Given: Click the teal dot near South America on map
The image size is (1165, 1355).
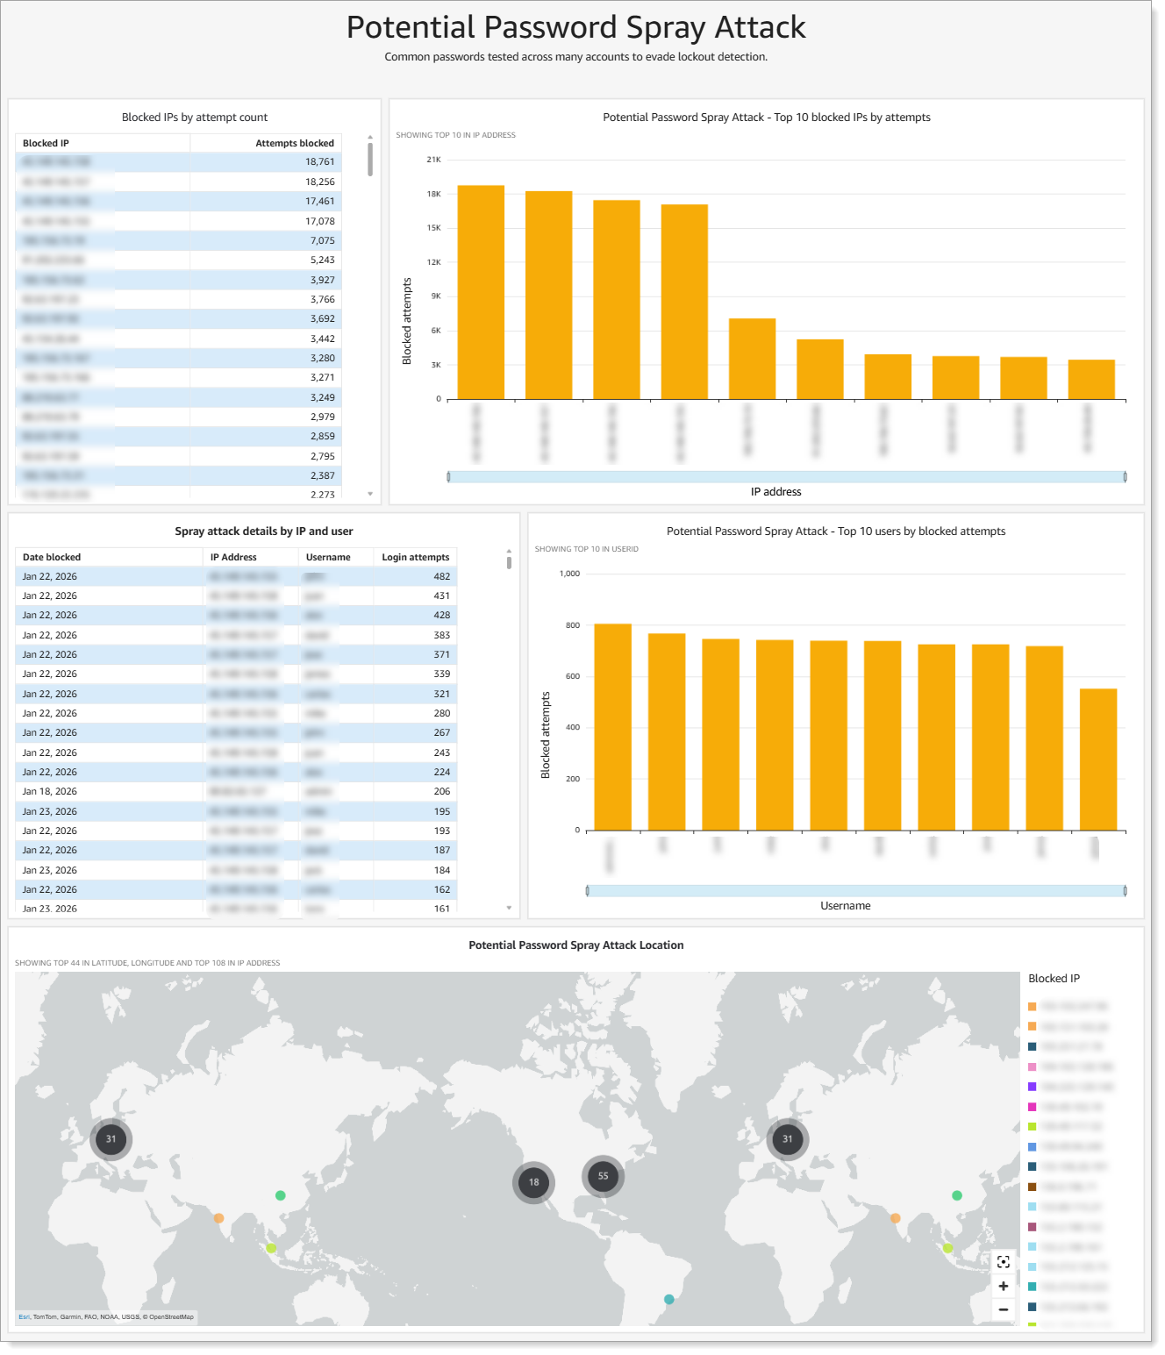Looking at the screenshot, I should 668,1300.
